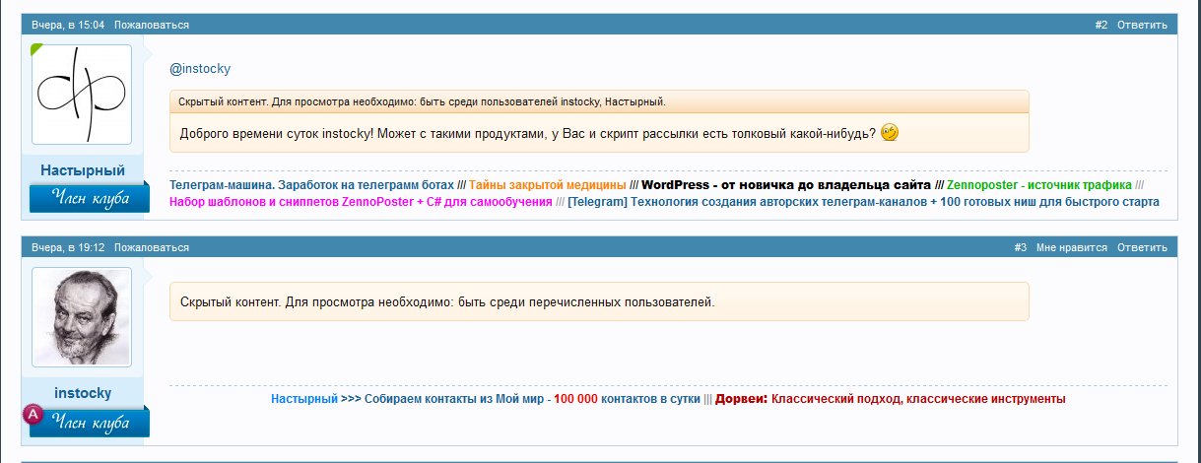The height and width of the screenshot is (463, 1201).
Task: Reply to post #3 with Ответить
Action: tap(1142, 247)
